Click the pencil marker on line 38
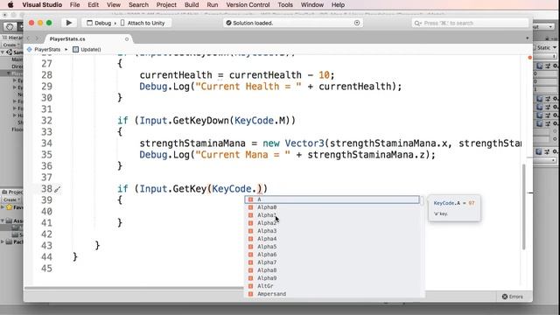The image size is (560, 315). pyautogui.click(x=57, y=189)
